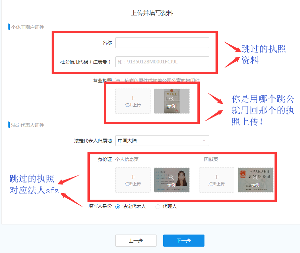Upload ID 国徽页 via 点击上传 box
This screenshot has height=253, width=300.
coord(217,180)
